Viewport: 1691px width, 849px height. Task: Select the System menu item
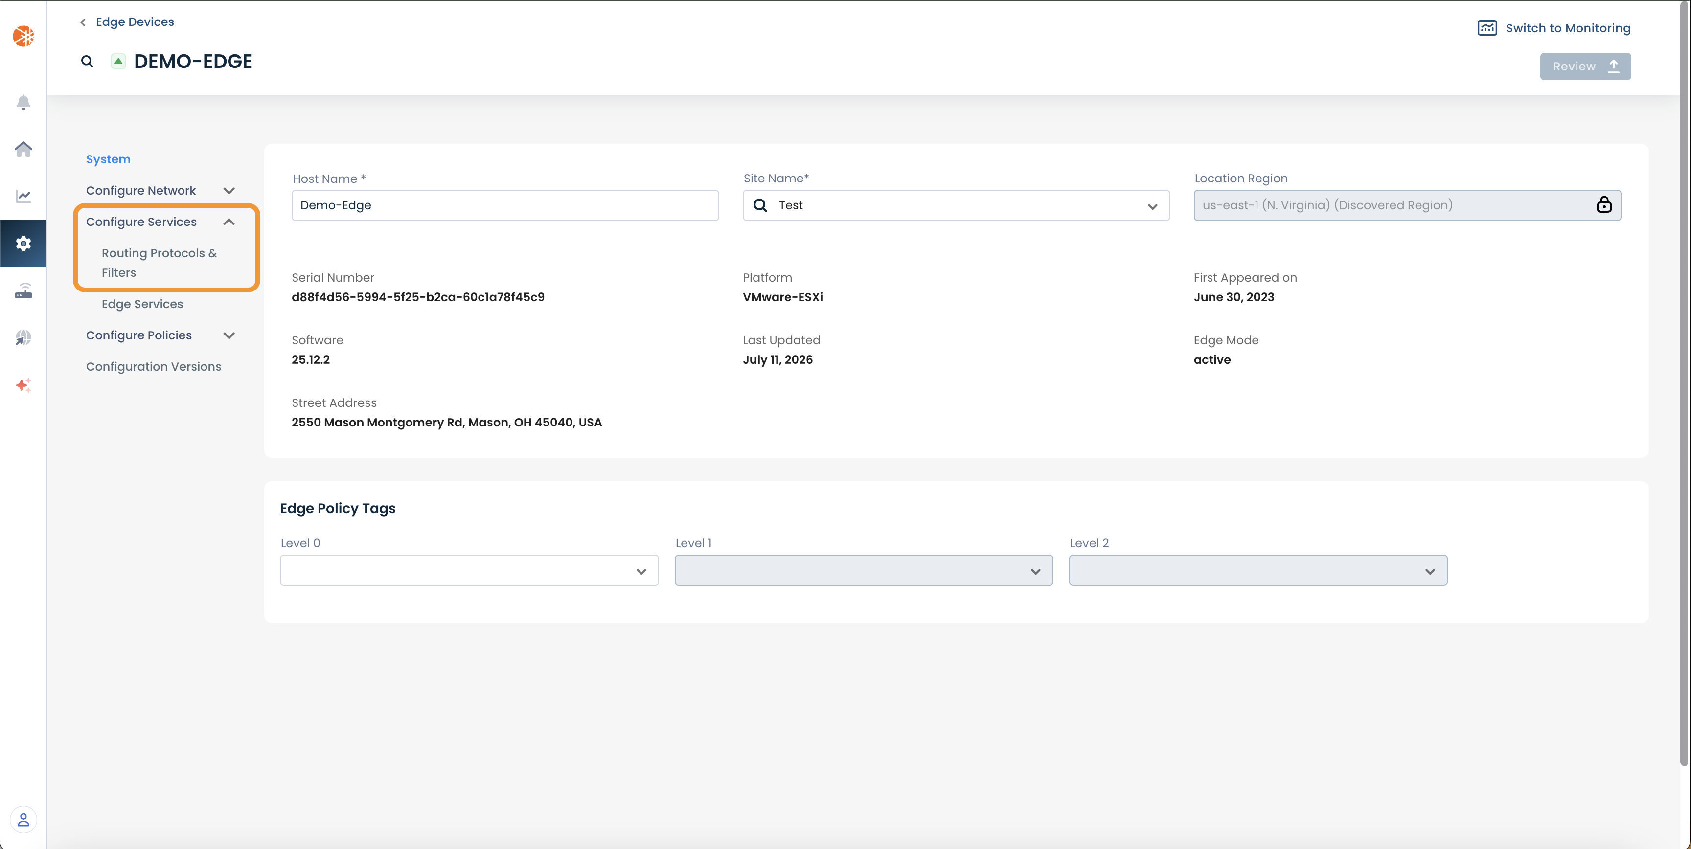point(108,159)
